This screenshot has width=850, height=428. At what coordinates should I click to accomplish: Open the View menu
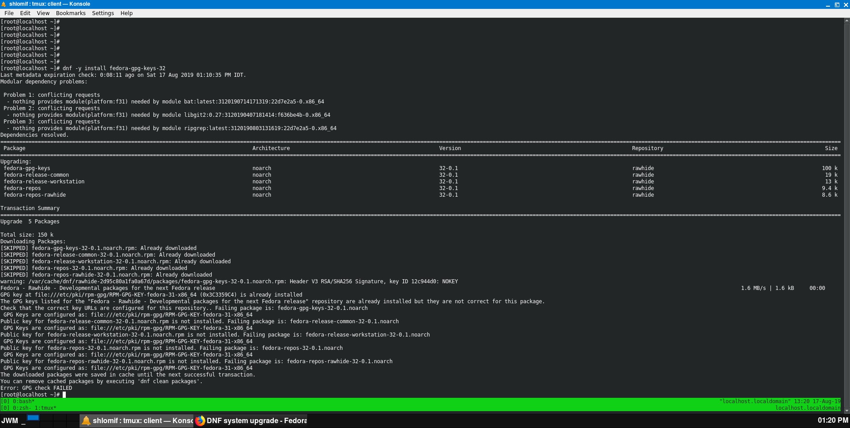(x=43, y=13)
